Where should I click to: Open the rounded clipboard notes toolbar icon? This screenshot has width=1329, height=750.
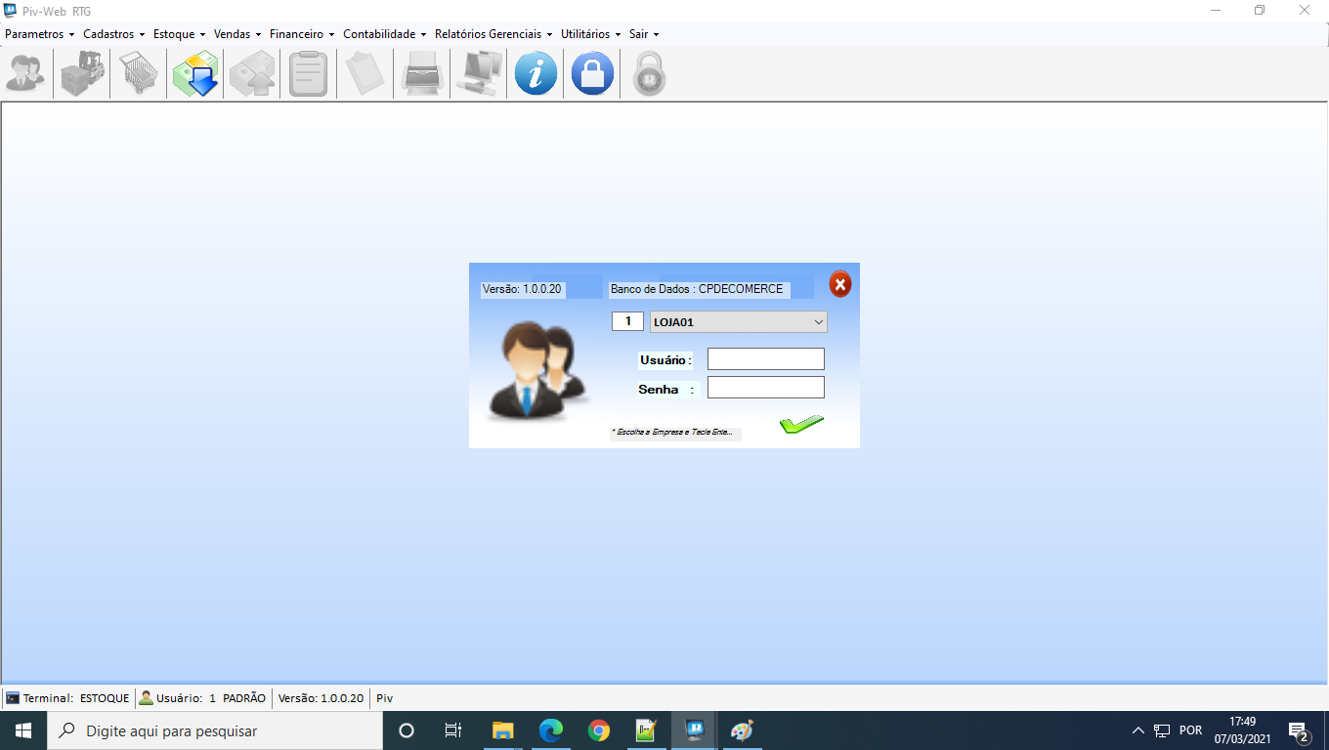pyautogui.click(x=309, y=74)
